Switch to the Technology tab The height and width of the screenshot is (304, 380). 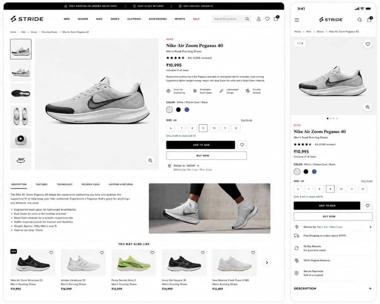(65, 184)
